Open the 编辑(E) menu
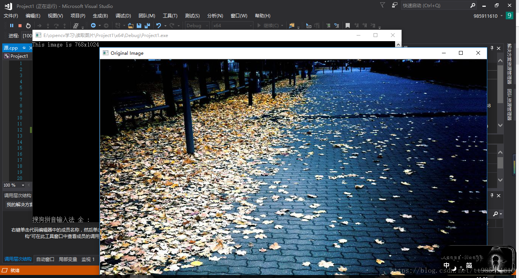Image resolution: width=519 pixels, height=278 pixels. point(33,16)
